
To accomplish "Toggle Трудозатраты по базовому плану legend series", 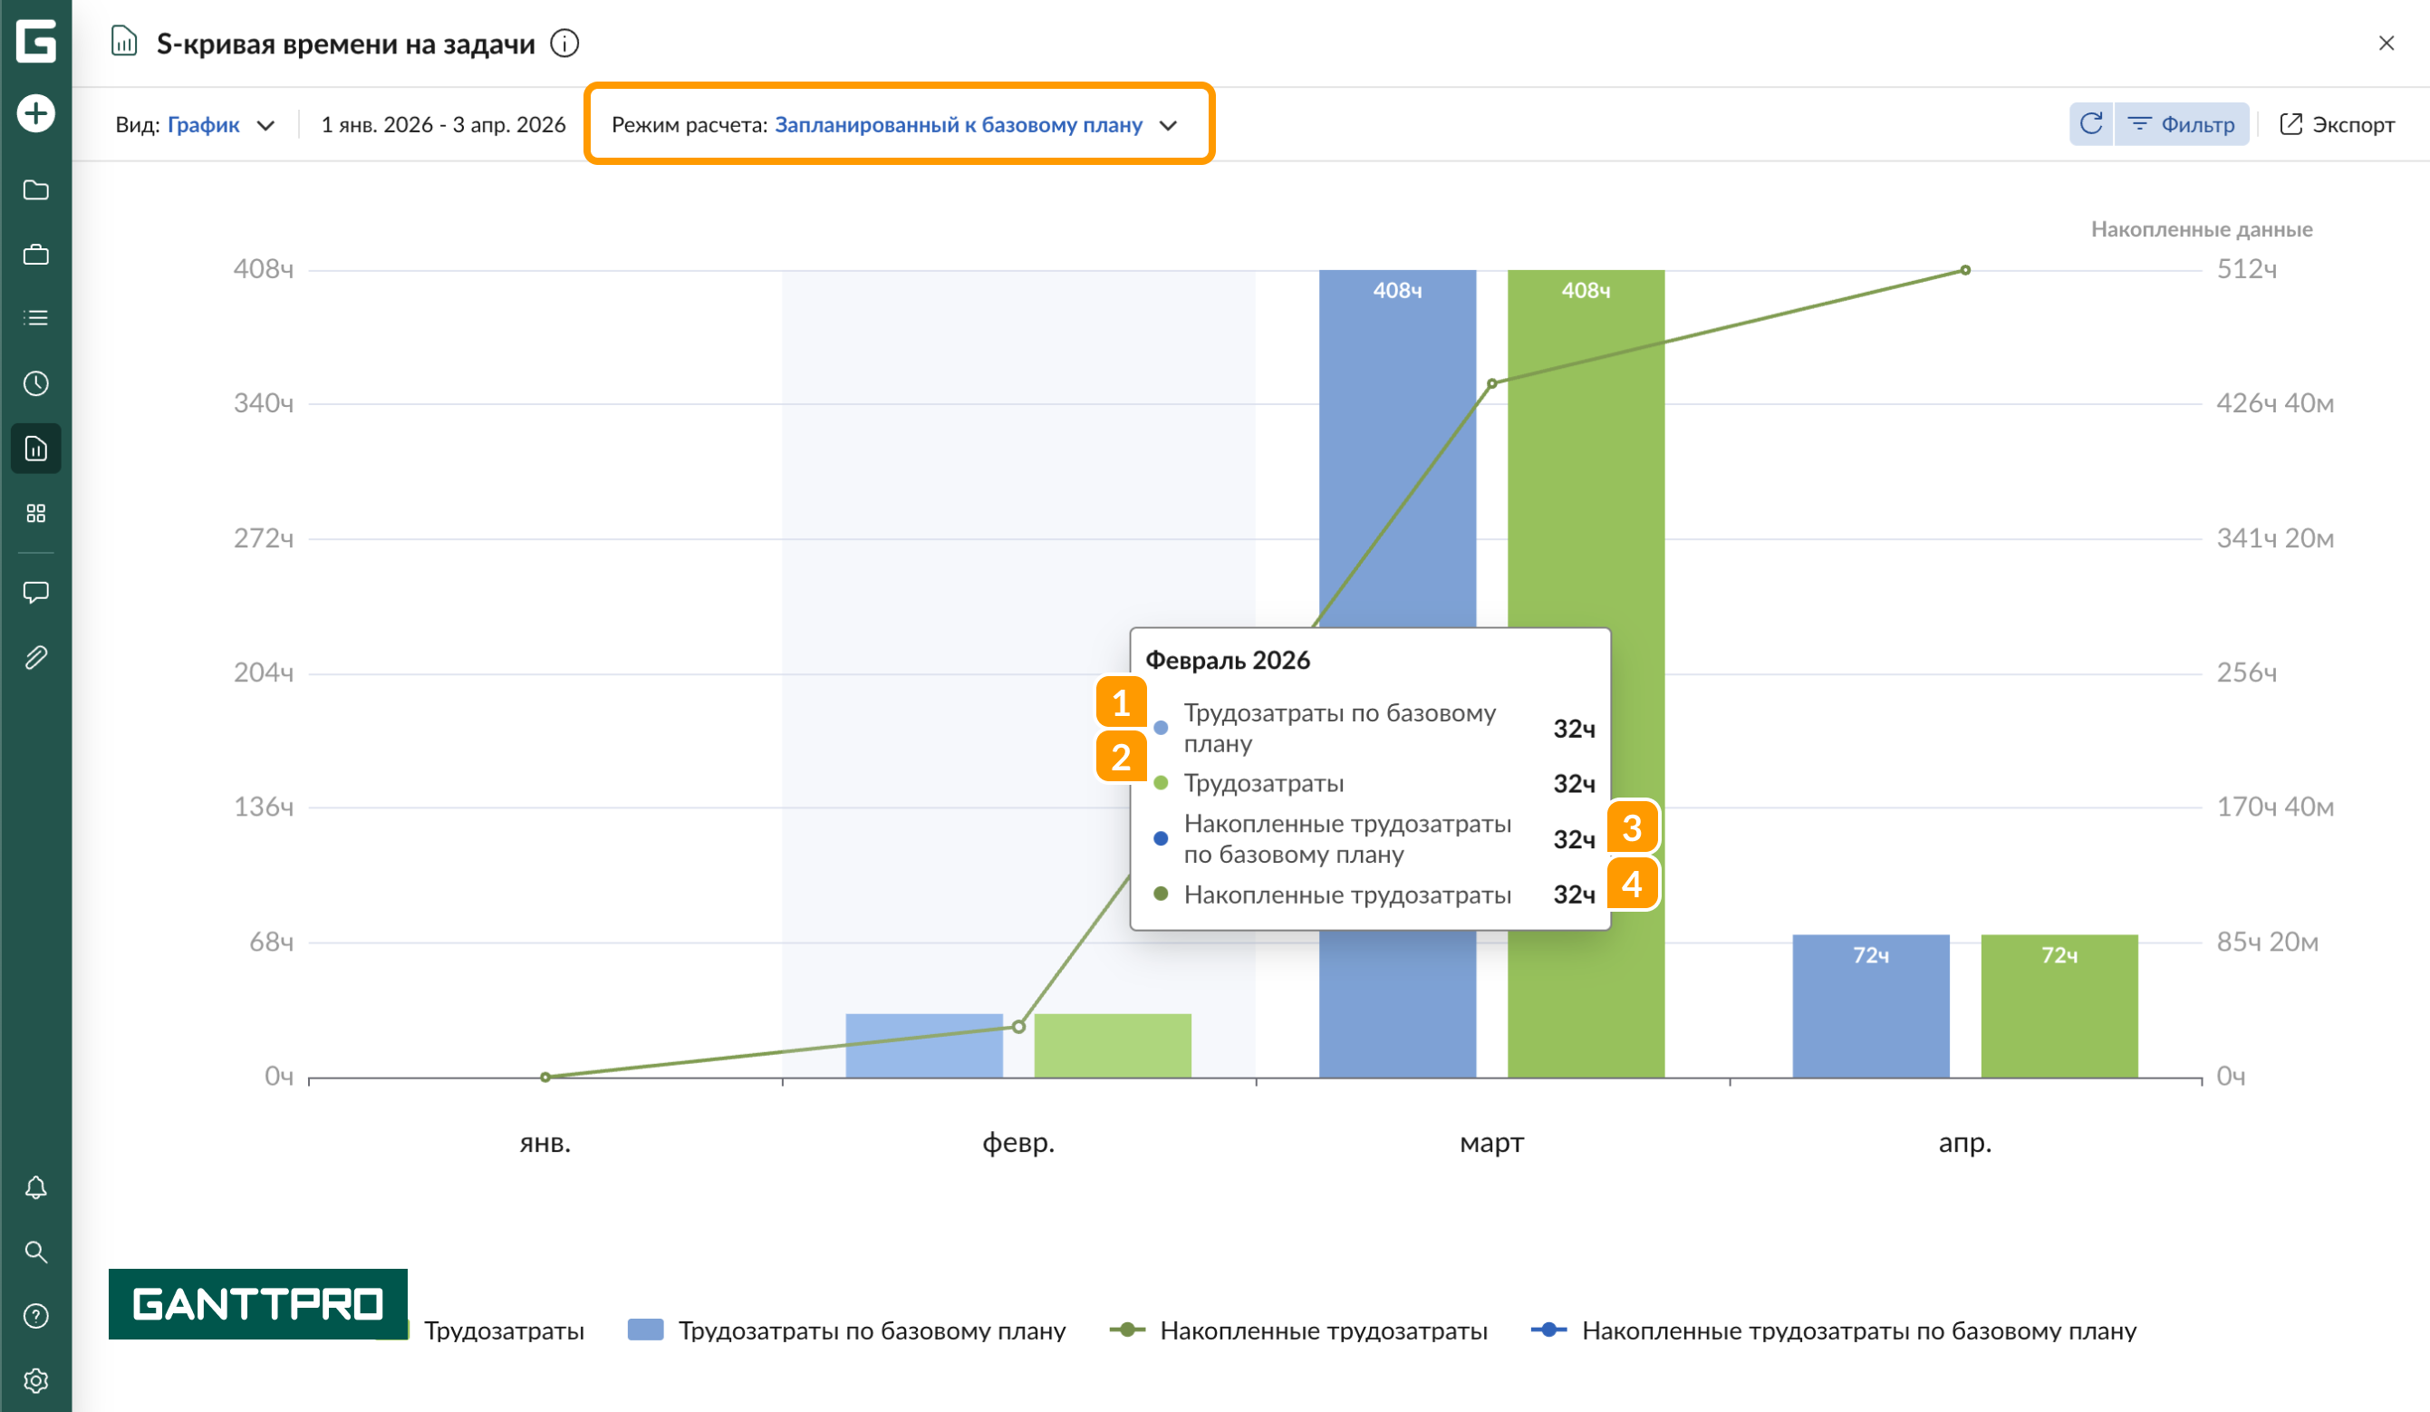I will [x=846, y=1331].
